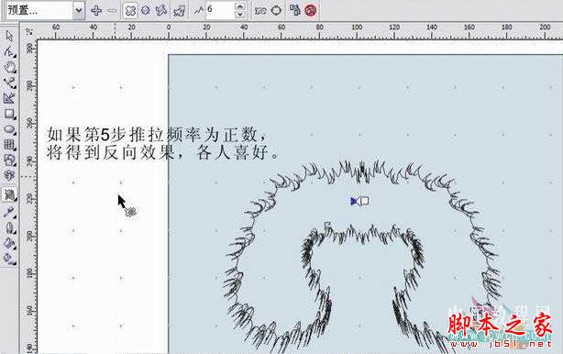Click text line 将得到反向效果，各人喜好

click(163, 152)
